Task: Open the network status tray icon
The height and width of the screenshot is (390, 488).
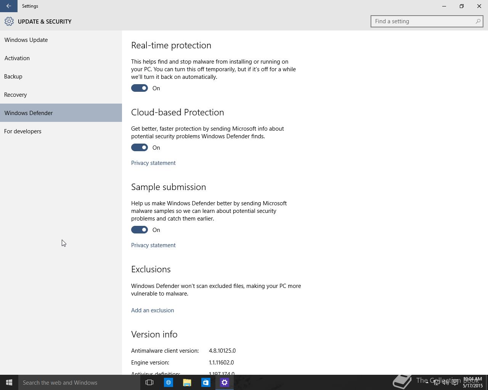Action: coord(436,383)
